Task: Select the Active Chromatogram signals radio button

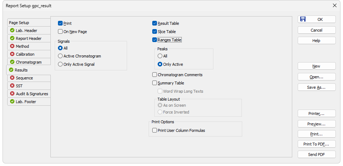Action: click(60, 56)
